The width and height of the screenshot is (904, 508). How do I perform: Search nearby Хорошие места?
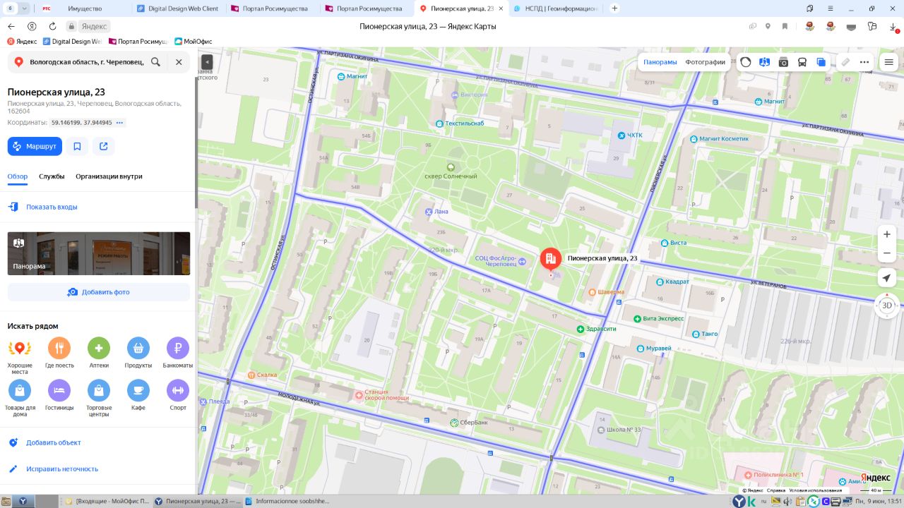click(x=20, y=353)
